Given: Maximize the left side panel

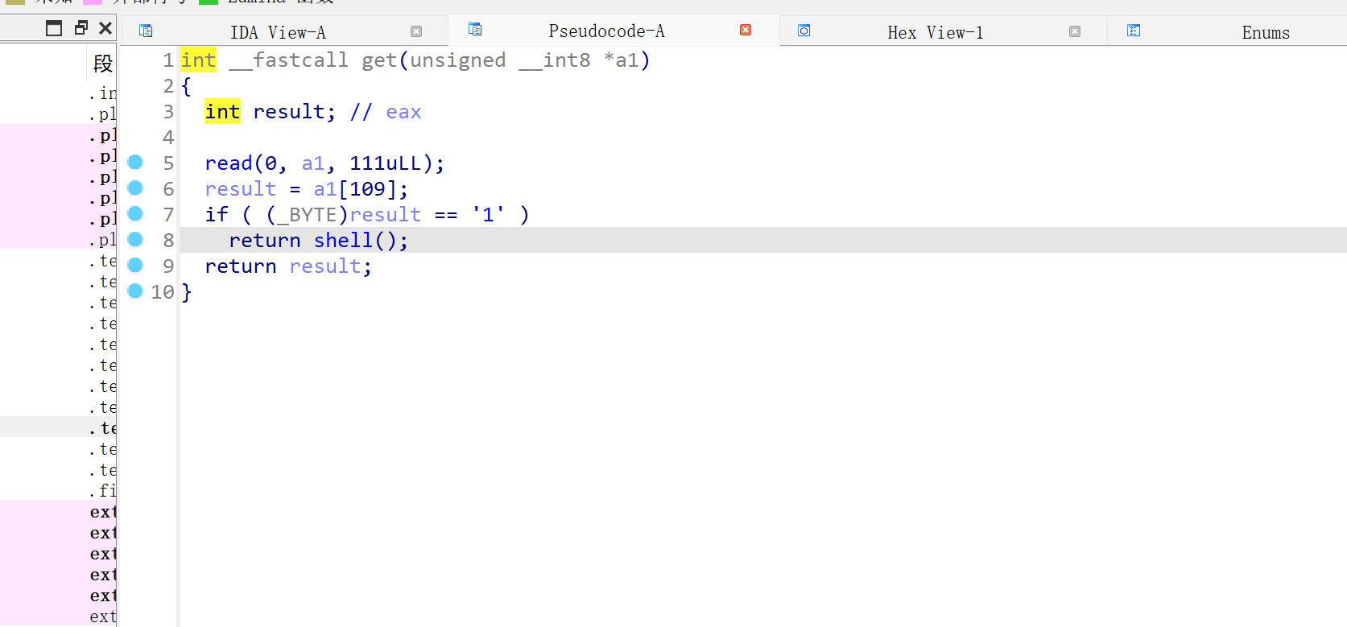Looking at the screenshot, I should pyautogui.click(x=54, y=28).
